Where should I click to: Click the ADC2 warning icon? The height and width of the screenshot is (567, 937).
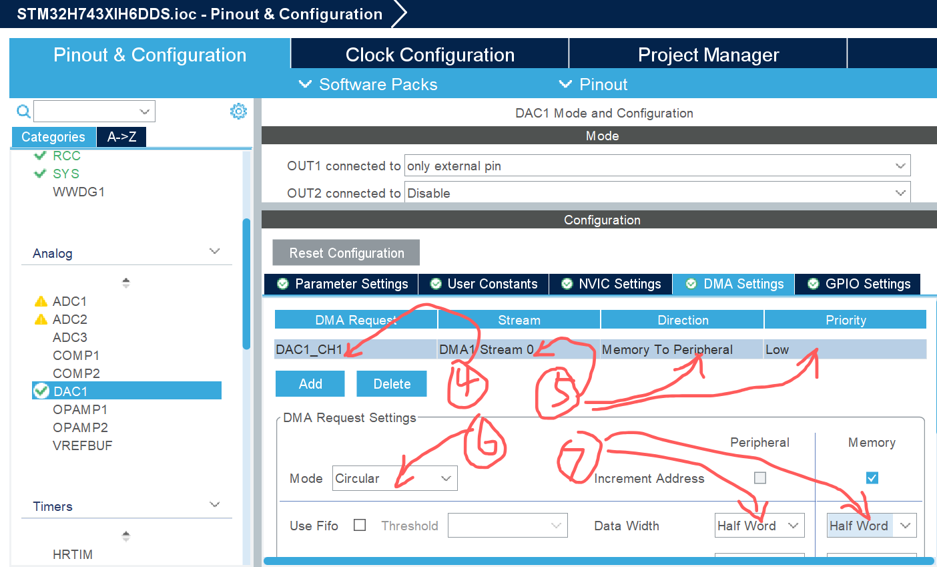(x=41, y=319)
